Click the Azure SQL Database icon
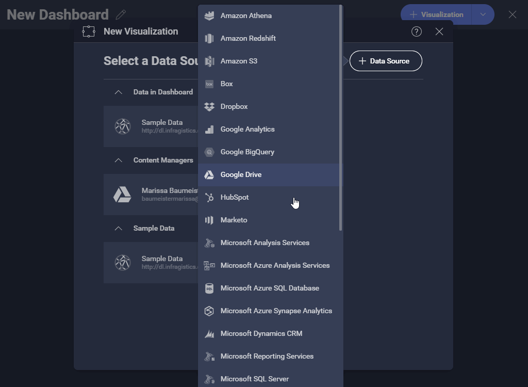Screen dimensions: 528x387 pos(209,288)
